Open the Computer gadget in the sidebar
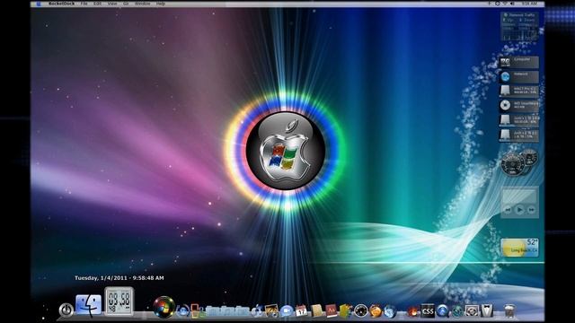 pyautogui.click(x=519, y=62)
